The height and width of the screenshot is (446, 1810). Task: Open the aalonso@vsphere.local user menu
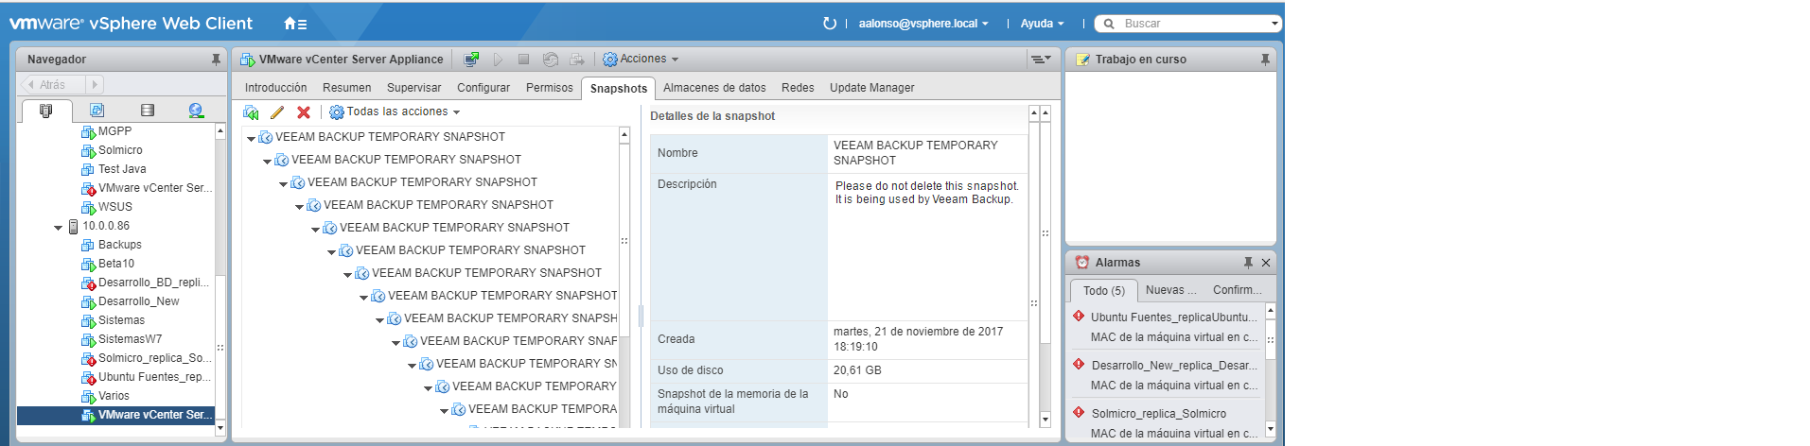[923, 24]
